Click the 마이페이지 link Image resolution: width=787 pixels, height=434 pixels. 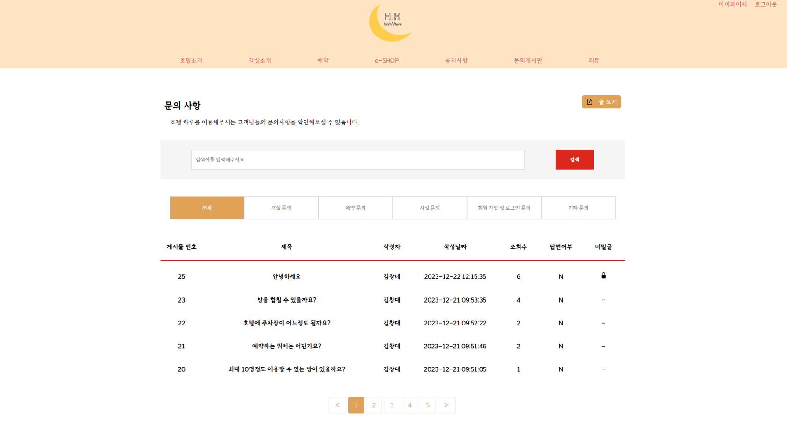point(733,5)
